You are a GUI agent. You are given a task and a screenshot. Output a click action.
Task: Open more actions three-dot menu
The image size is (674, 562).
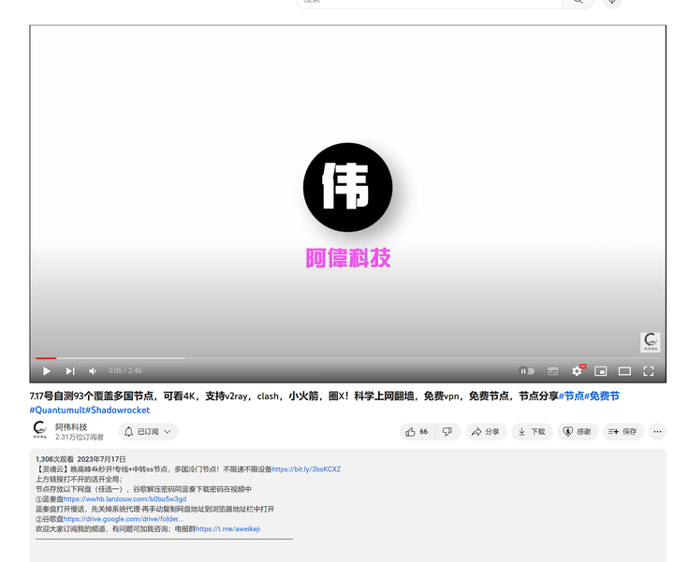657,431
